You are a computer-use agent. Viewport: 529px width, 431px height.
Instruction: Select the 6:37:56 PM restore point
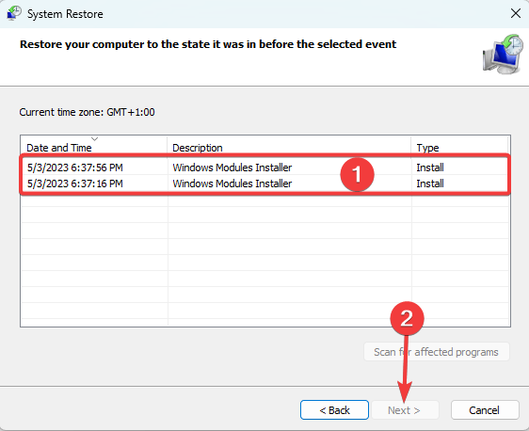tap(264, 168)
